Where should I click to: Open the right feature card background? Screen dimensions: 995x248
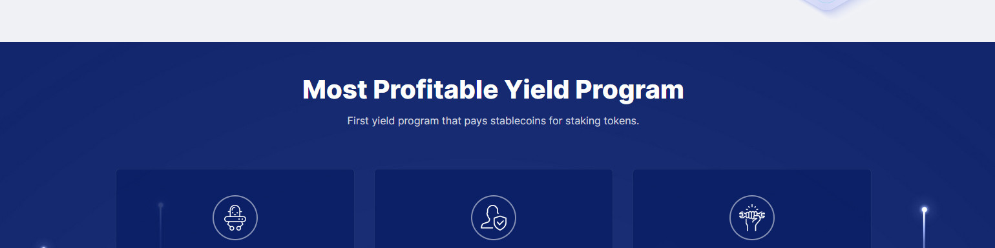click(x=752, y=209)
